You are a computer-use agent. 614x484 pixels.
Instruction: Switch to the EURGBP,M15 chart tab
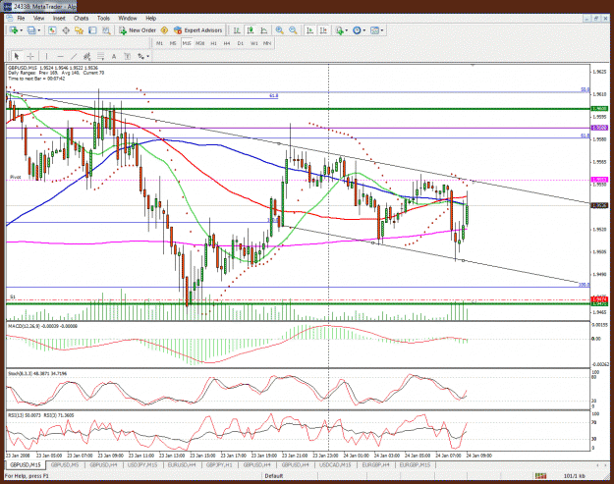(x=415, y=464)
